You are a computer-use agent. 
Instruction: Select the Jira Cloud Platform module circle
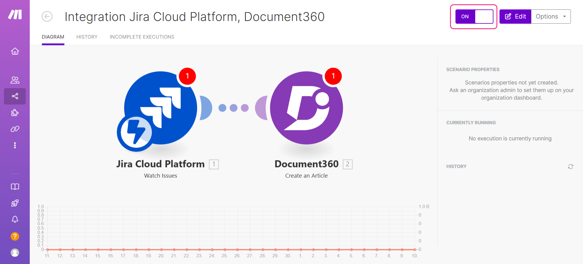[x=161, y=108]
